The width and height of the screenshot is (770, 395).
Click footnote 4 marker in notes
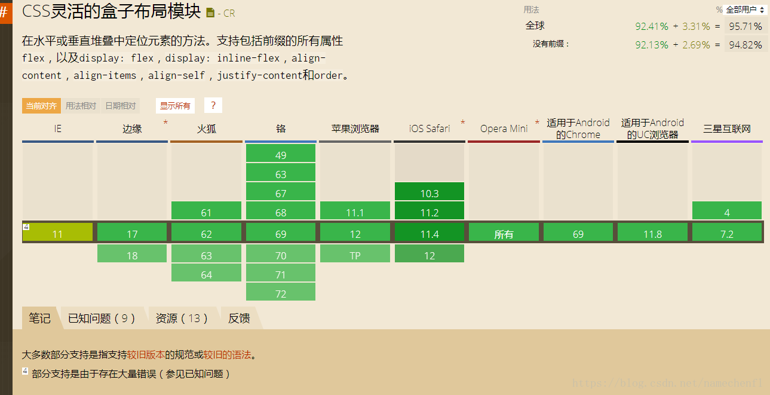click(25, 371)
